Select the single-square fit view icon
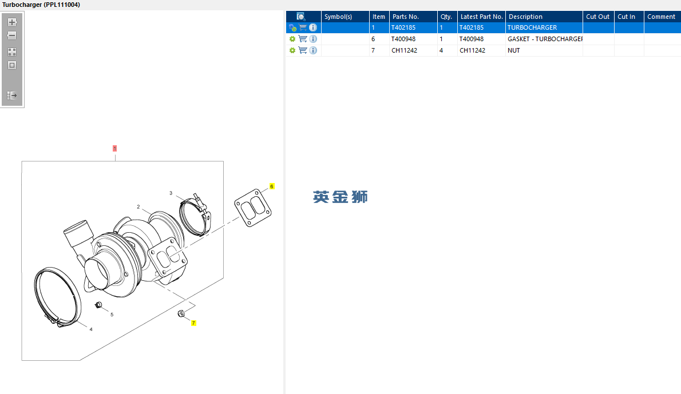 pyautogui.click(x=12, y=65)
